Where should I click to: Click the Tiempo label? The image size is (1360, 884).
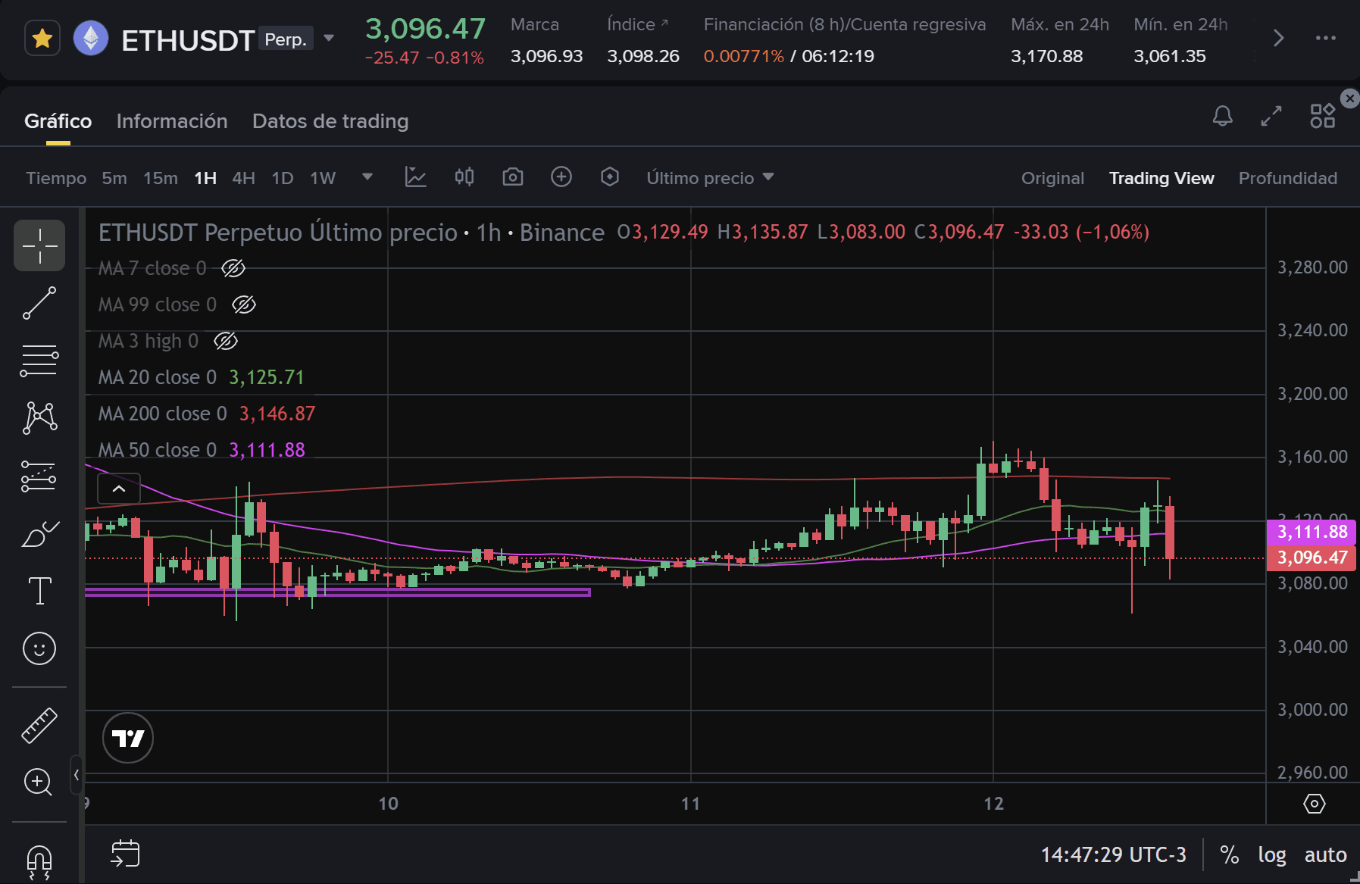(56, 178)
